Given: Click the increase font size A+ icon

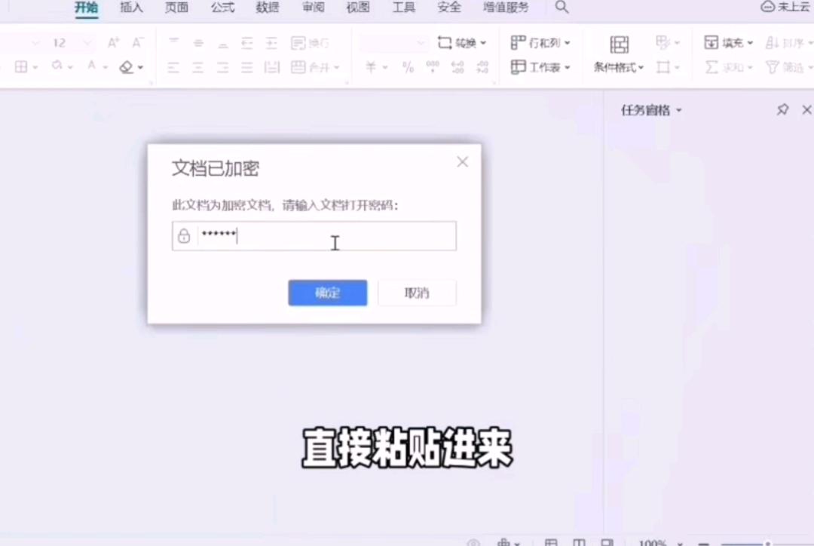Looking at the screenshot, I should pyautogui.click(x=113, y=42).
